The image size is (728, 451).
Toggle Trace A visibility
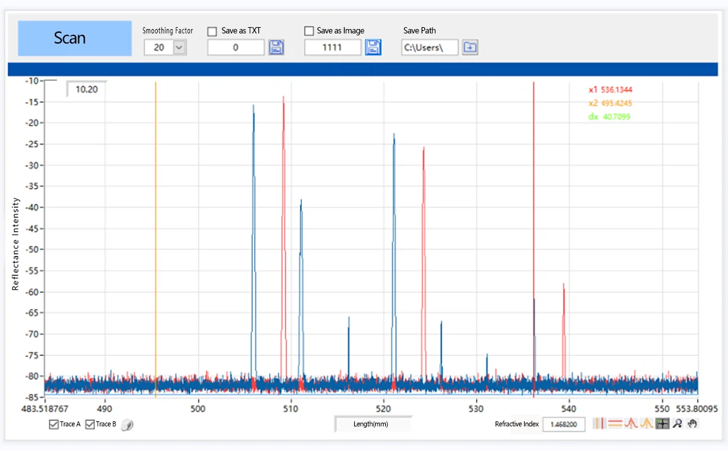pos(54,425)
